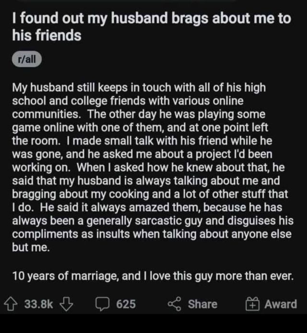
Task: Click the Share text label
Action: [x=202, y=304]
